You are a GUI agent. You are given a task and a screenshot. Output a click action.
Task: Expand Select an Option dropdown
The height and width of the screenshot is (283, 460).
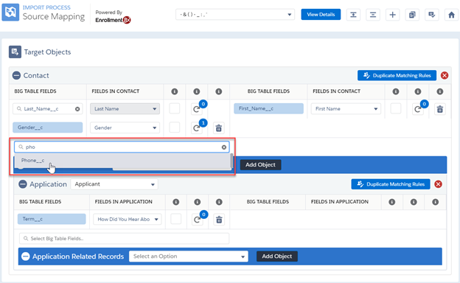point(188,256)
